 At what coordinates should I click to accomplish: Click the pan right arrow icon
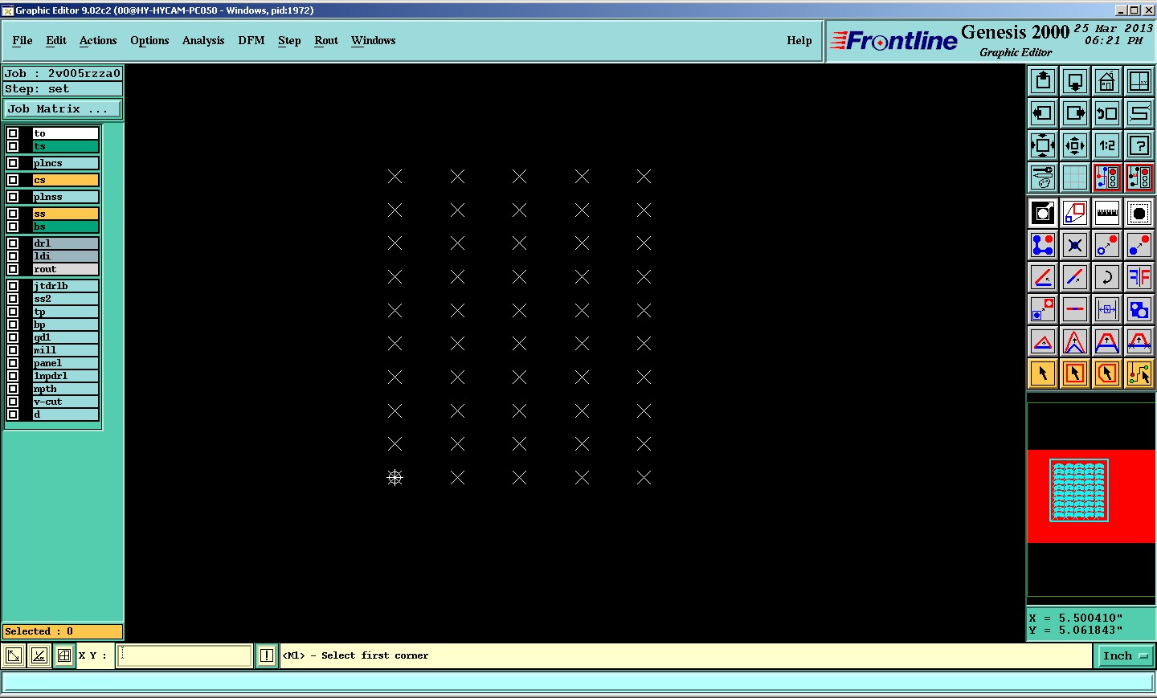pos(1075,113)
